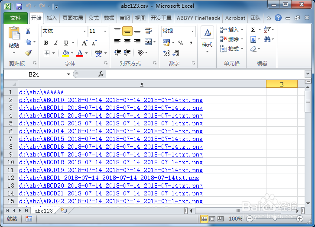The width and height of the screenshot is (315, 227).
Task: Toggle italic formatting
Action: coord(56,43)
